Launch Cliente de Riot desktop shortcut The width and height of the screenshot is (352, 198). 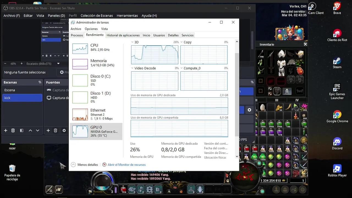click(337, 35)
